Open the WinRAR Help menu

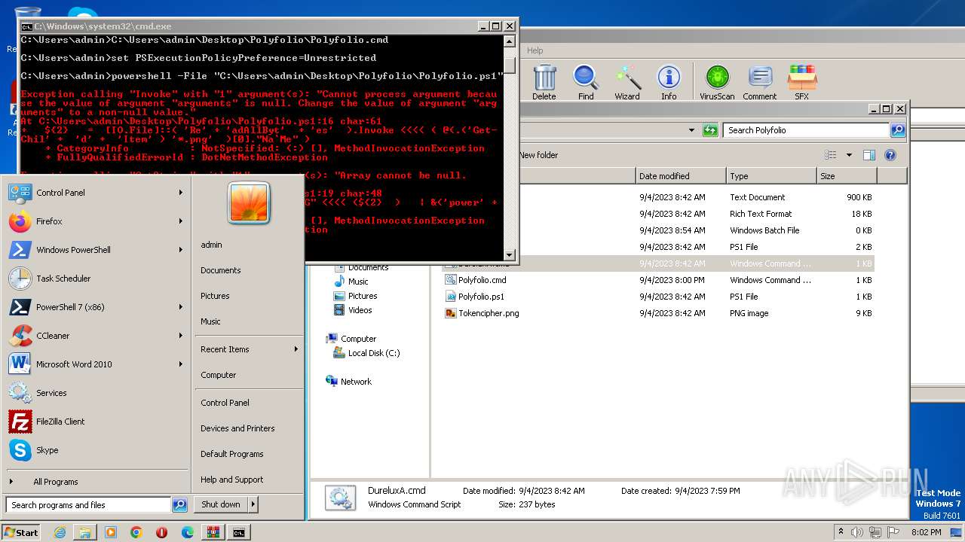(535, 50)
